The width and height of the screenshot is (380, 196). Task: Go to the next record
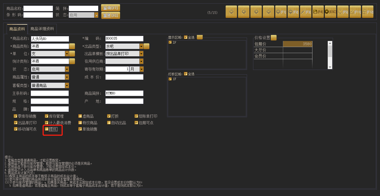click(x=256, y=12)
